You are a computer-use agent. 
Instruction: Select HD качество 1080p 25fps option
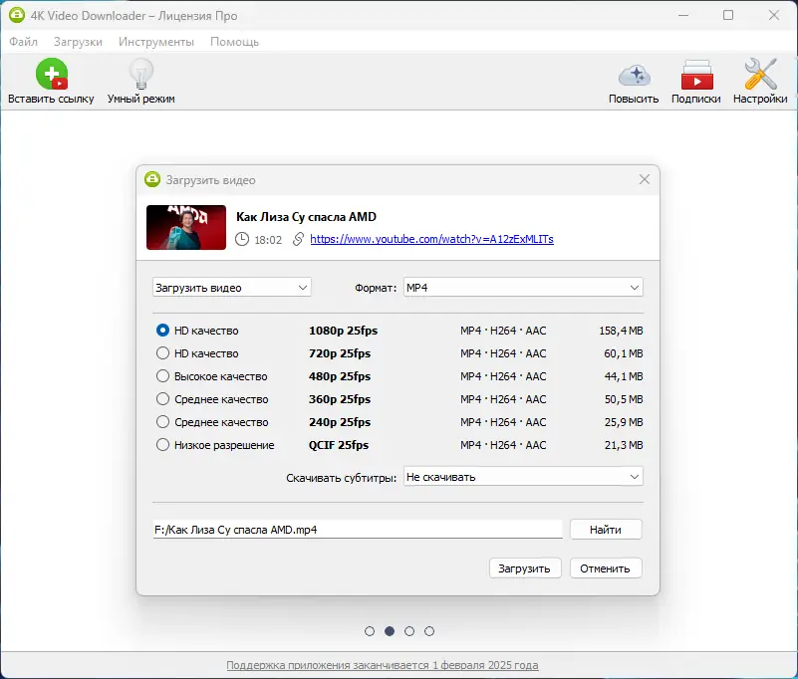click(x=162, y=331)
